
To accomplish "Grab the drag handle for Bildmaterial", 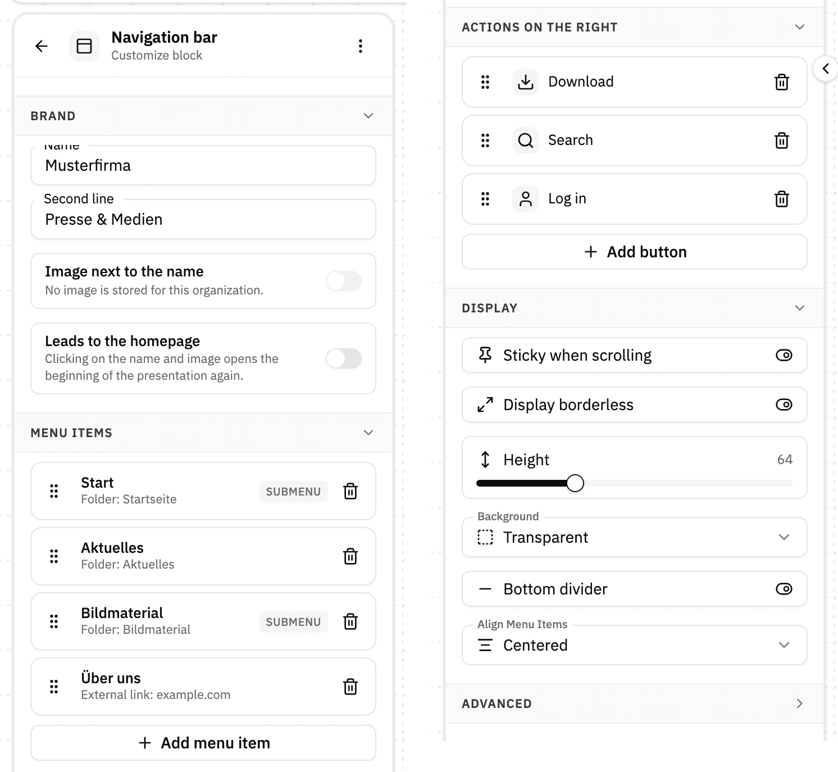I will point(54,621).
